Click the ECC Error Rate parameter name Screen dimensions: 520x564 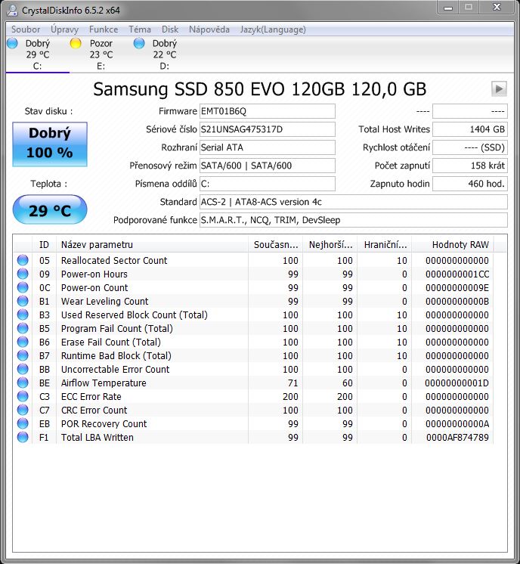[91, 397]
